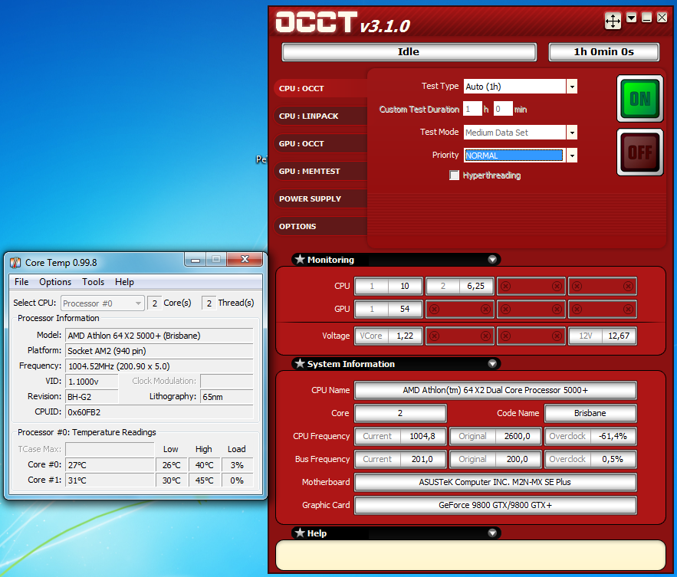Image resolution: width=677 pixels, height=577 pixels.
Task: Click the System Information star icon
Action: point(300,363)
